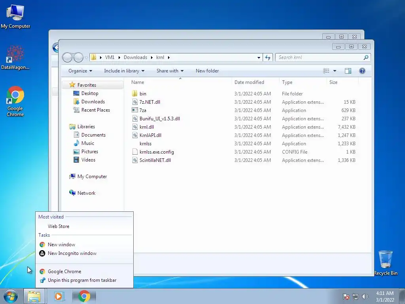405x304 pixels.
Task: Select the 7z.NET.dll file icon
Action: 135,102
